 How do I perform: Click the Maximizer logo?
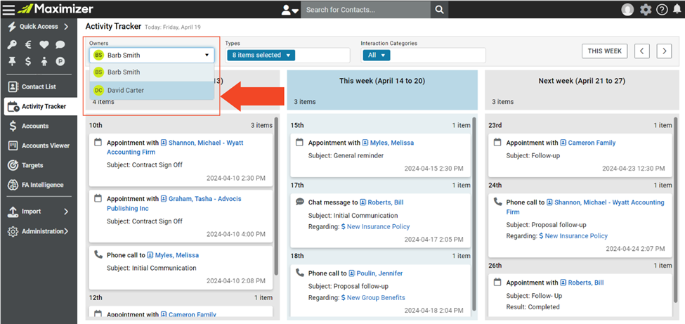[x=56, y=8]
